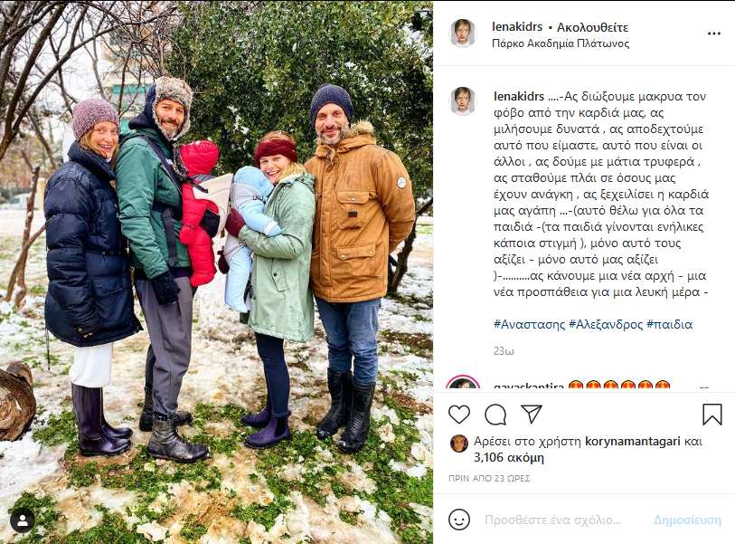Screen dimensions: 735x544
Task: Show tagged people icon on photo
Action: pyautogui.click(x=22, y=520)
